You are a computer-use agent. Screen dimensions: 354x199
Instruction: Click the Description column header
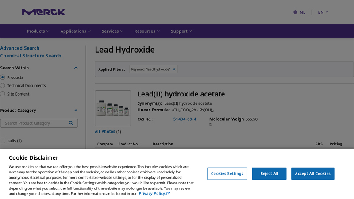coord(163,144)
